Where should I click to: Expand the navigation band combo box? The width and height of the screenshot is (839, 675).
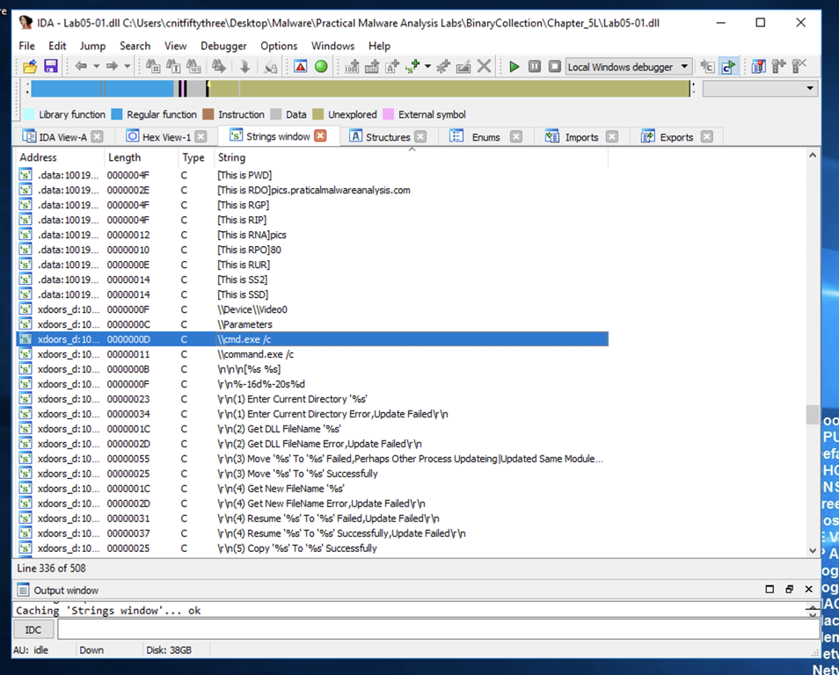[x=810, y=89]
